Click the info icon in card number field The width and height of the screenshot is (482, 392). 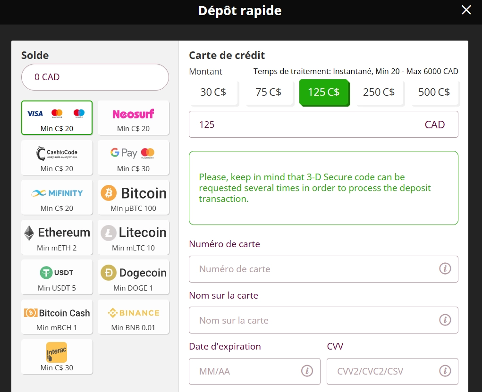pos(445,269)
